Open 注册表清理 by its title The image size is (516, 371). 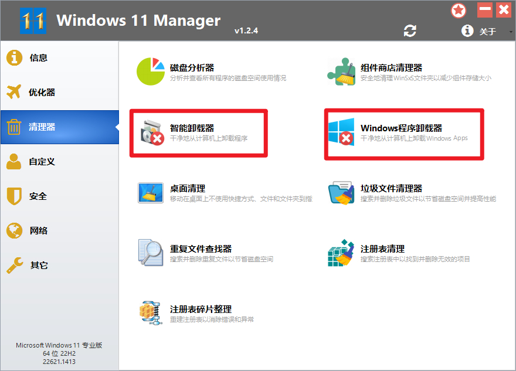coord(382,249)
